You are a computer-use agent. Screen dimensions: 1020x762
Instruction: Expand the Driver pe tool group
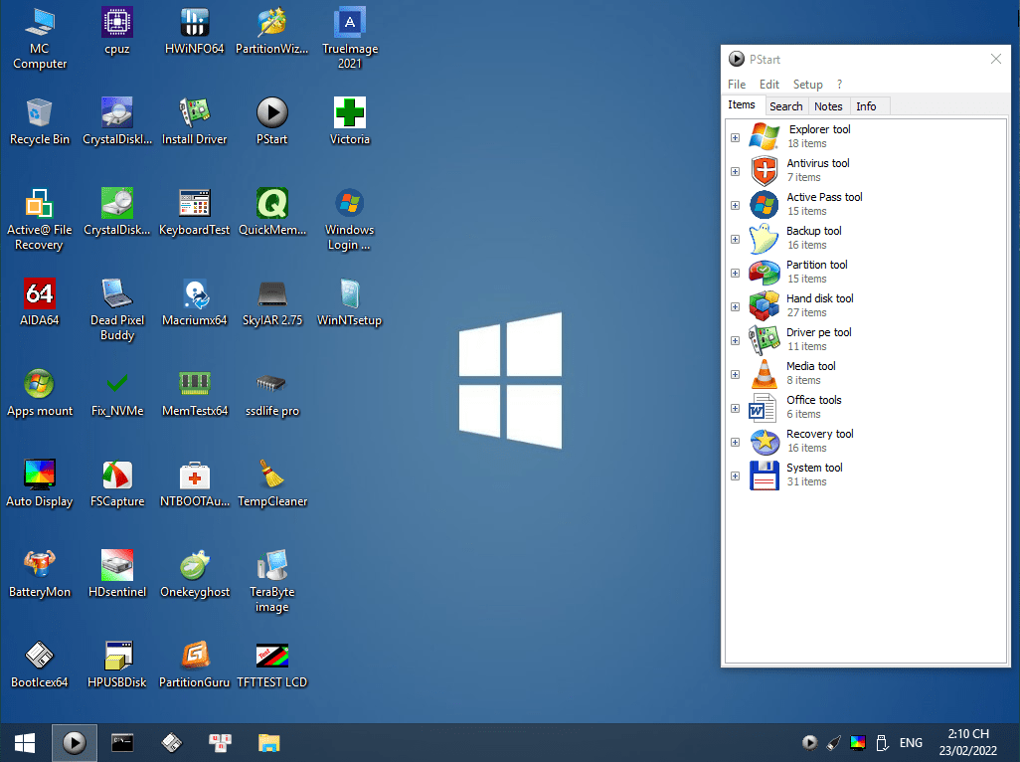click(x=735, y=341)
